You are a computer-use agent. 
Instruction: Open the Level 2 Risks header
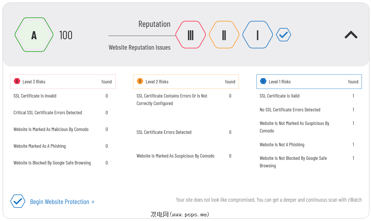click(x=186, y=82)
